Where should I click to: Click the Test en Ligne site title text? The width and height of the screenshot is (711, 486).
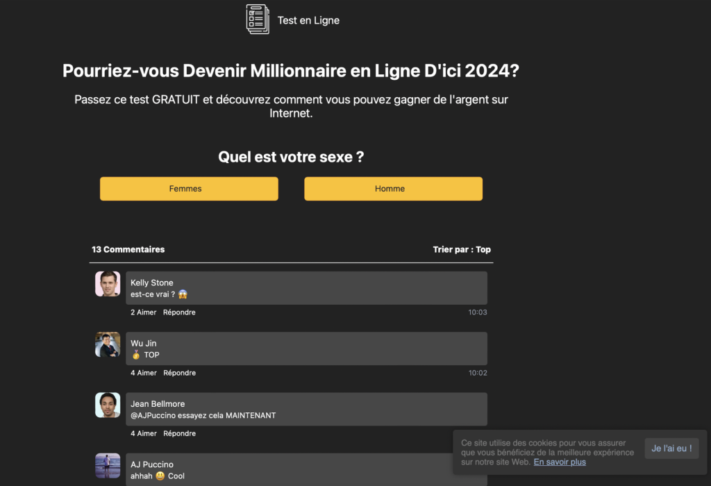tap(308, 20)
